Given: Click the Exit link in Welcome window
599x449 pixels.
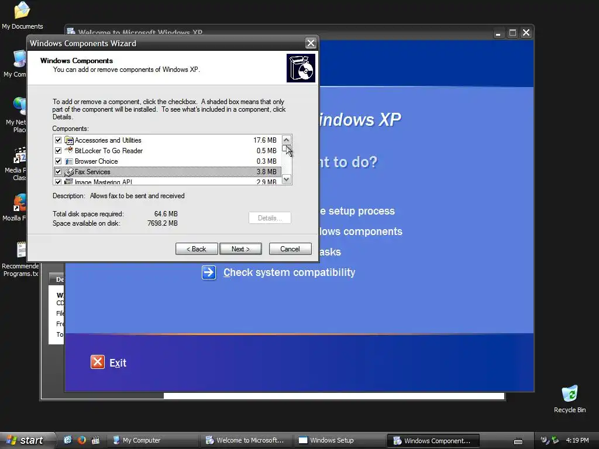Looking at the screenshot, I should (x=118, y=362).
